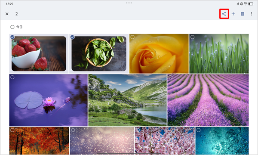Select all photos under 今日
Image resolution: width=258 pixels, height=155 pixels.
12,27
